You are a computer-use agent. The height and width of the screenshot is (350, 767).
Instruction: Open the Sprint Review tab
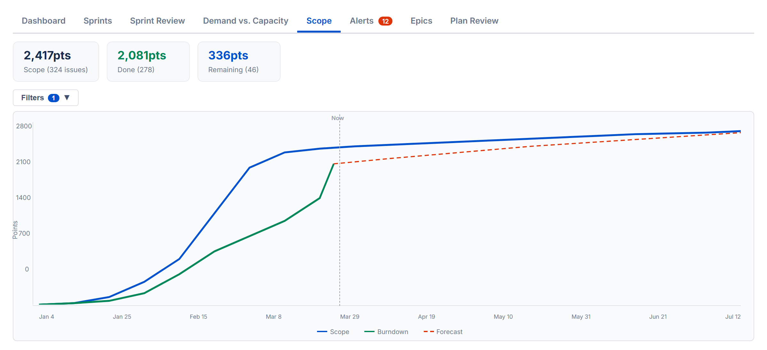[157, 21]
